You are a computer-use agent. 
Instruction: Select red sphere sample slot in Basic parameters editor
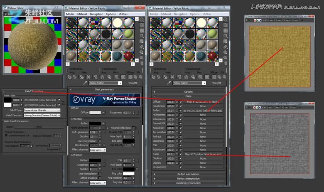click(x=129, y=56)
